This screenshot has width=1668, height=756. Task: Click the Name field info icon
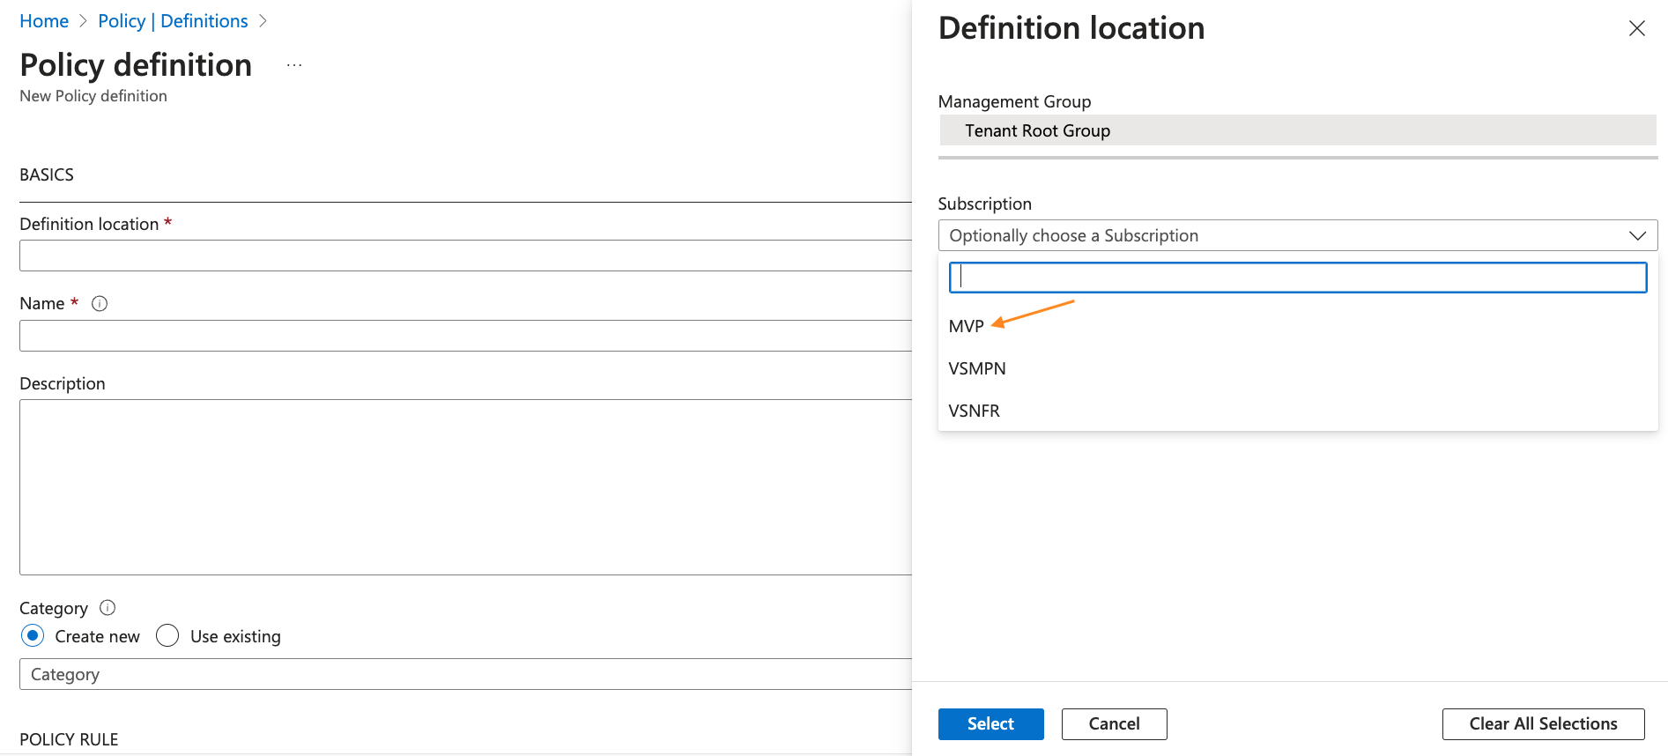click(x=100, y=304)
